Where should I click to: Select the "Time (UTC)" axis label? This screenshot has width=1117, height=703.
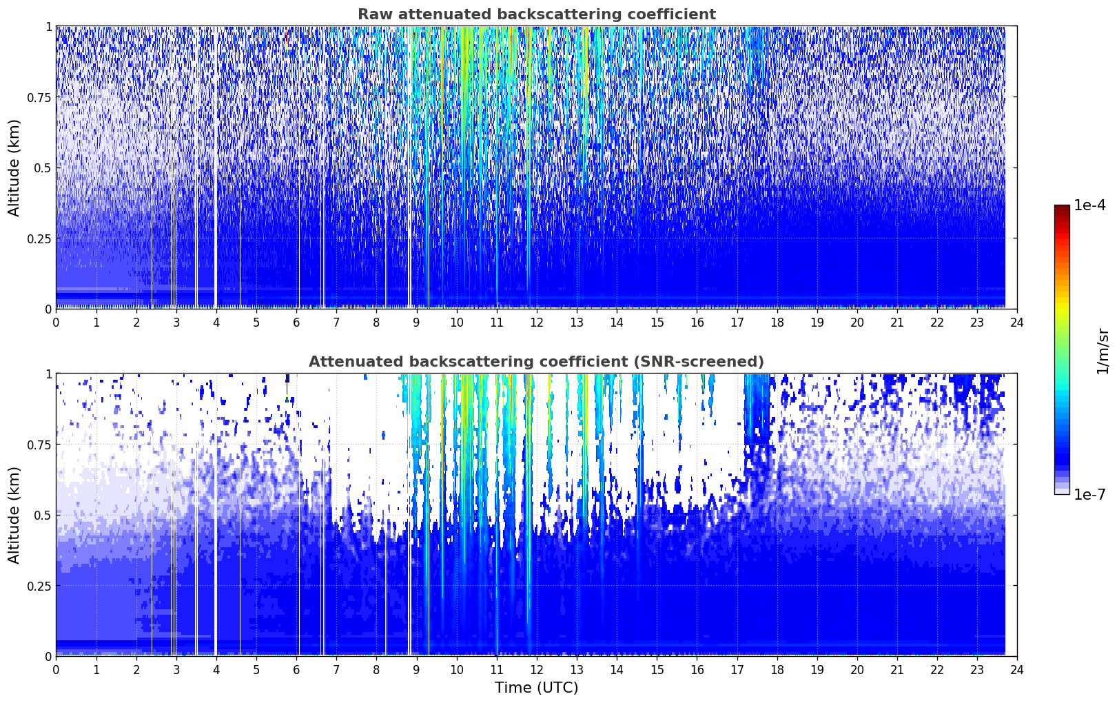click(536, 688)
